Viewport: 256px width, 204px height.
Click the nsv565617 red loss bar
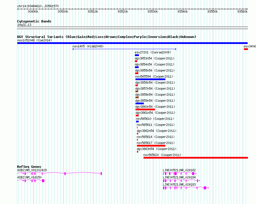click(151, 146)
